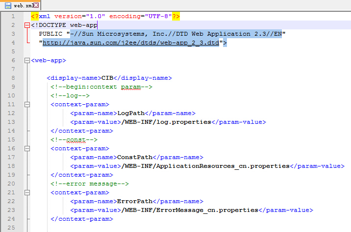Click line number 18 in the margin

pos(11,166)
